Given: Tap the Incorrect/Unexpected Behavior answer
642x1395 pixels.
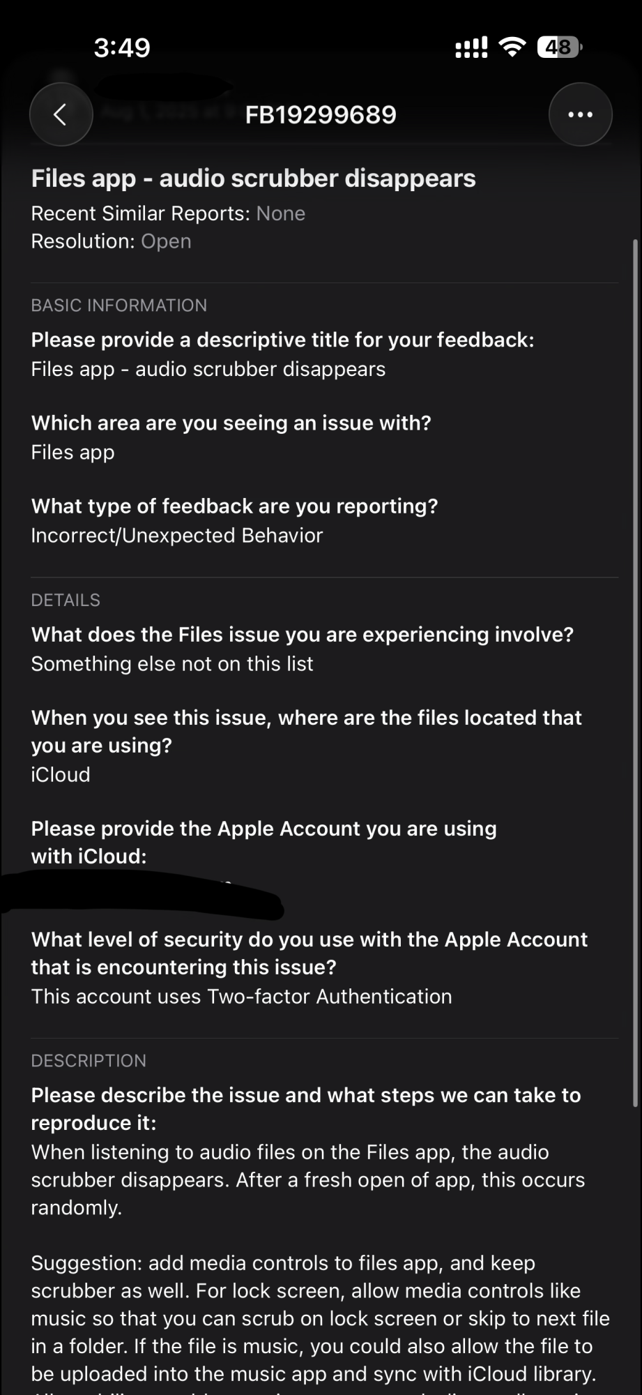Looking at the screenshot, I should [177, 536].
